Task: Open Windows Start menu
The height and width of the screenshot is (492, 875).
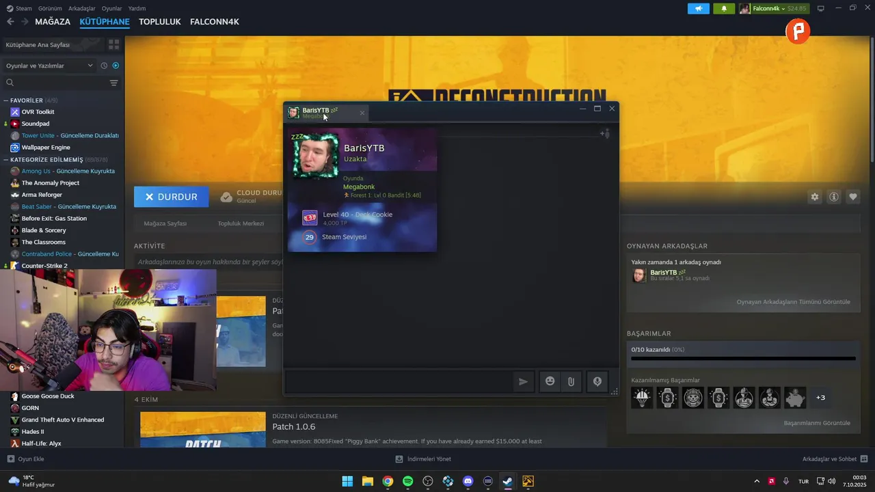Action: pyautogui.click(x=347, y=481)
